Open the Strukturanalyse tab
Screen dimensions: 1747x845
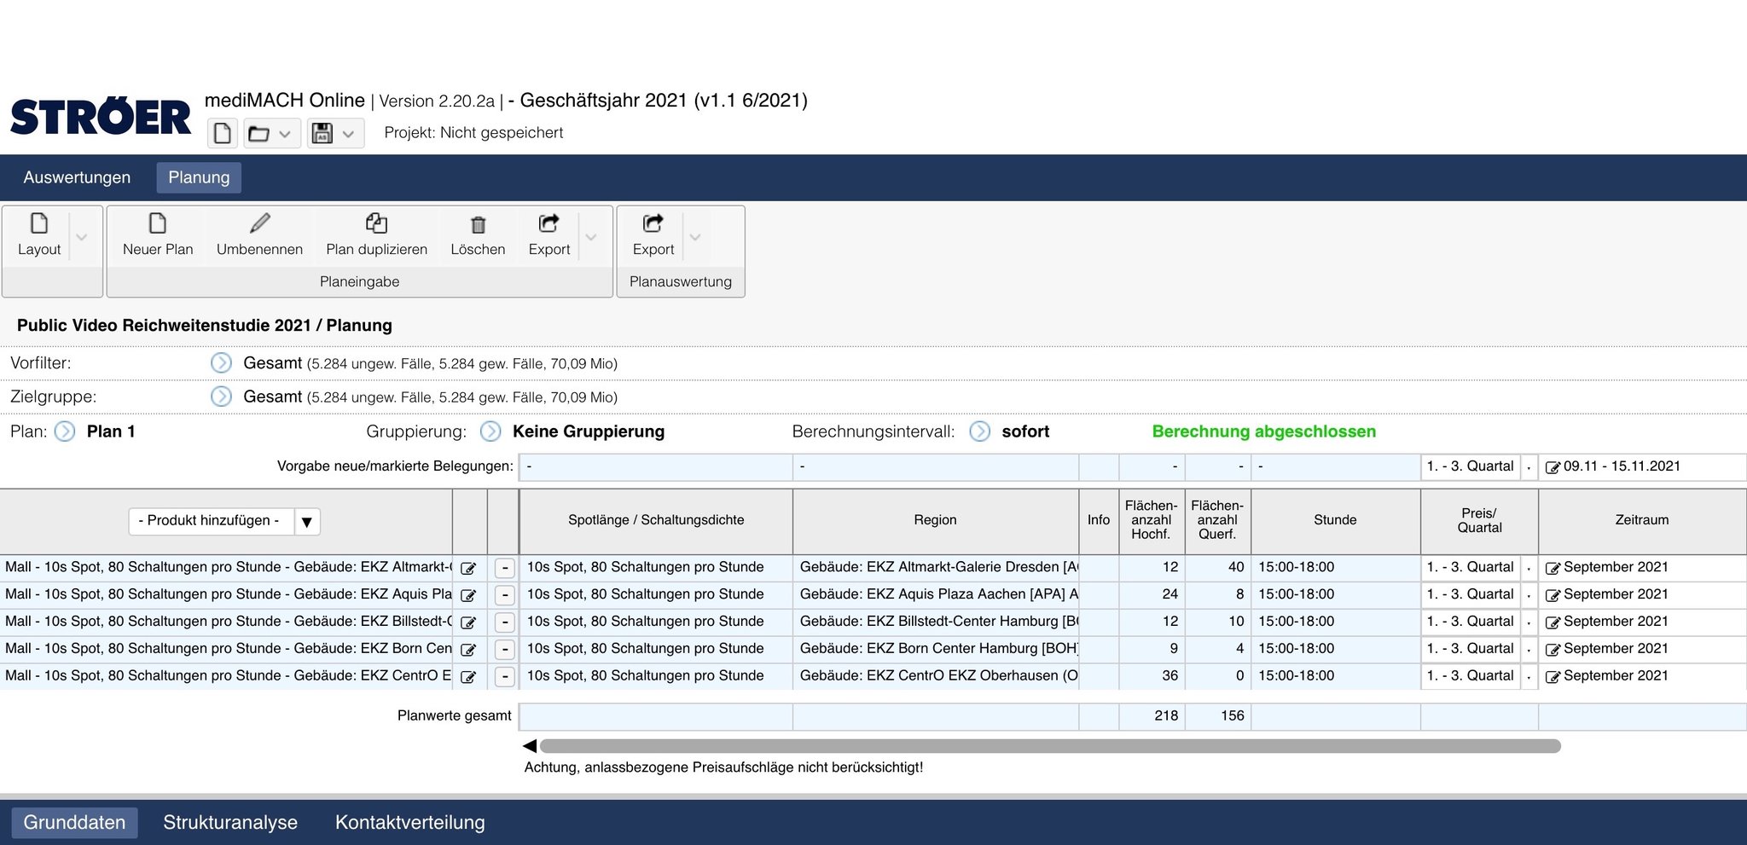(x=230, y=822)
